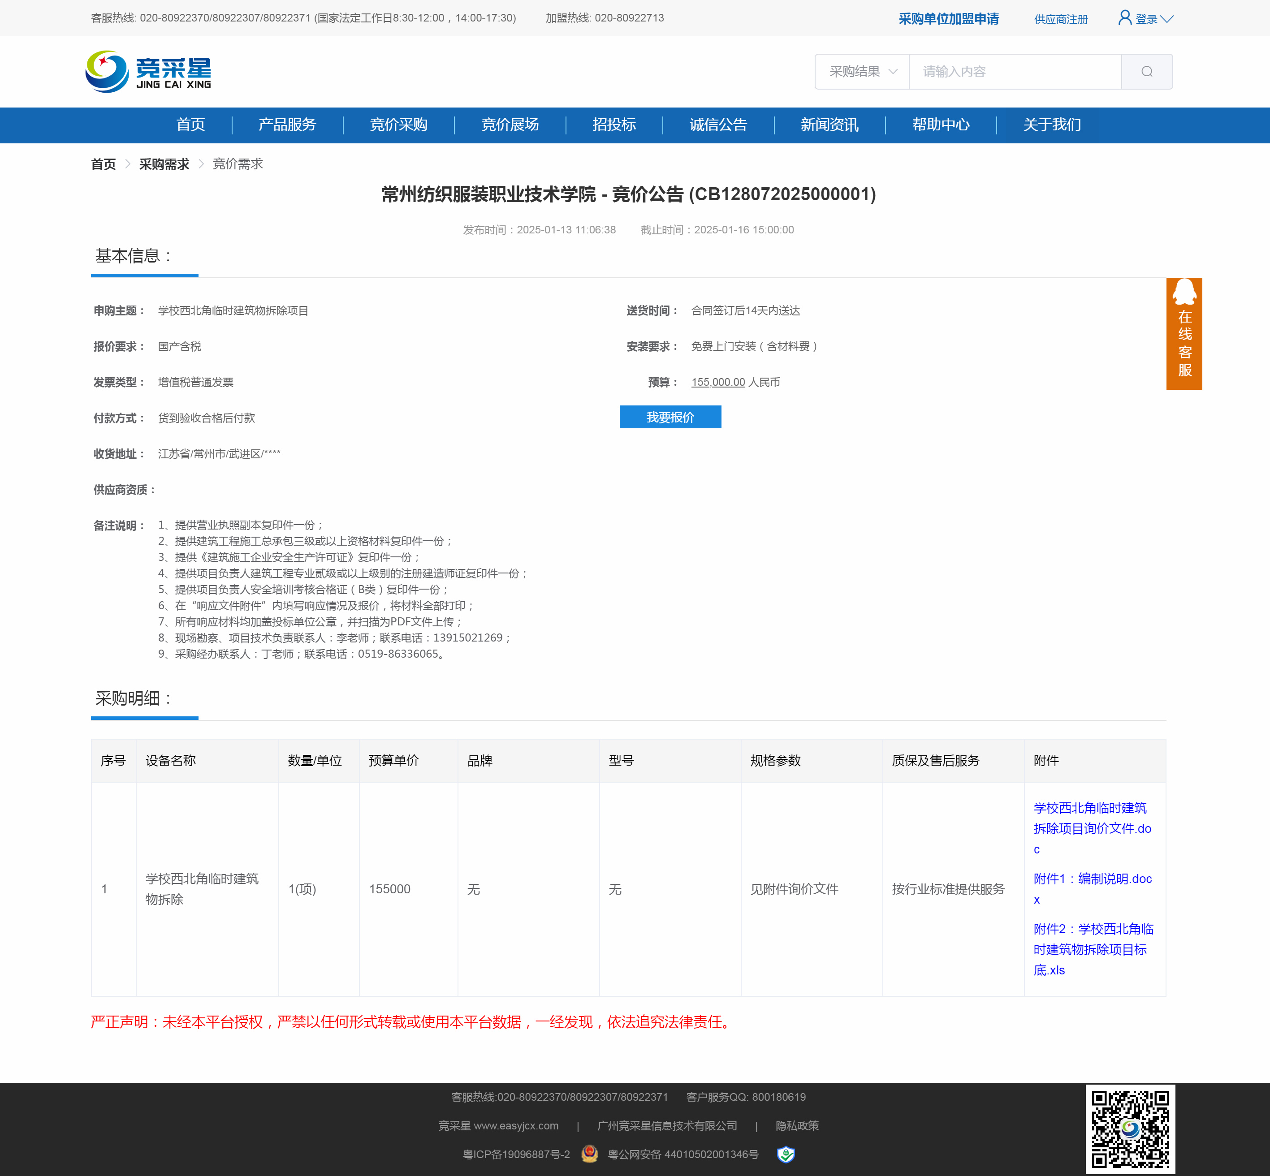Screen dimensions: 1270x1176
Task: Click the police badge icon in footer
Action: point(589,1154)
